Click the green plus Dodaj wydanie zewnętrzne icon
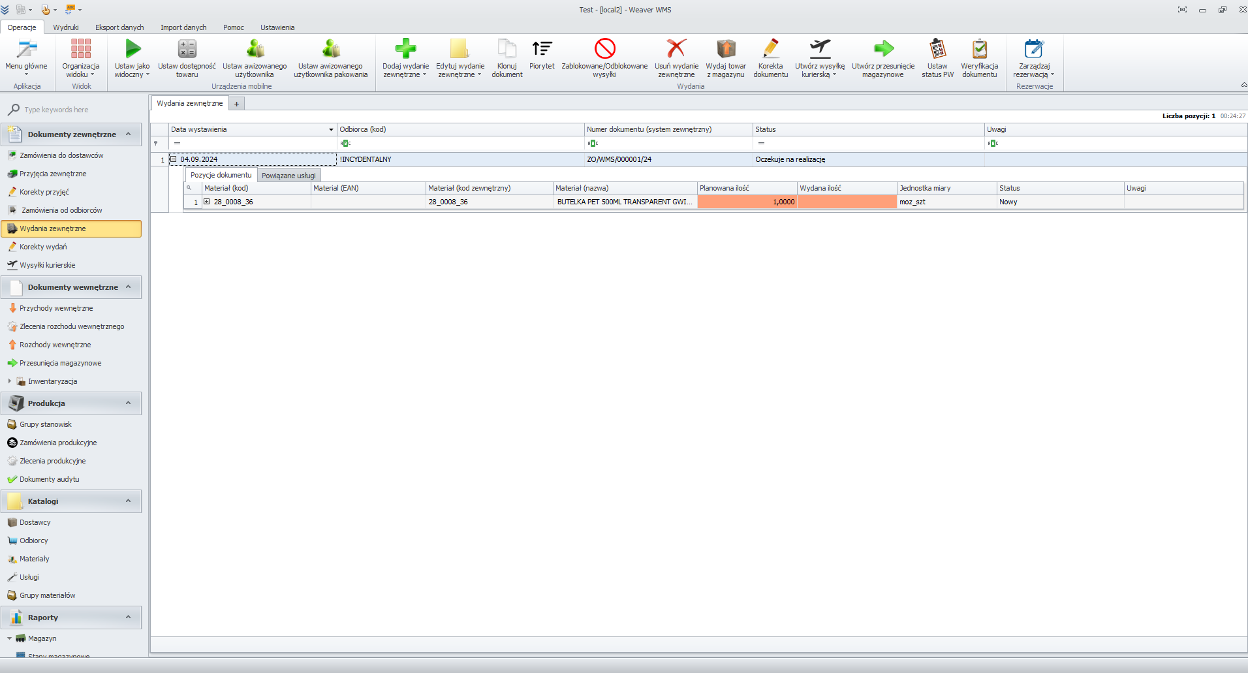1248x673 pixels. 405,49
